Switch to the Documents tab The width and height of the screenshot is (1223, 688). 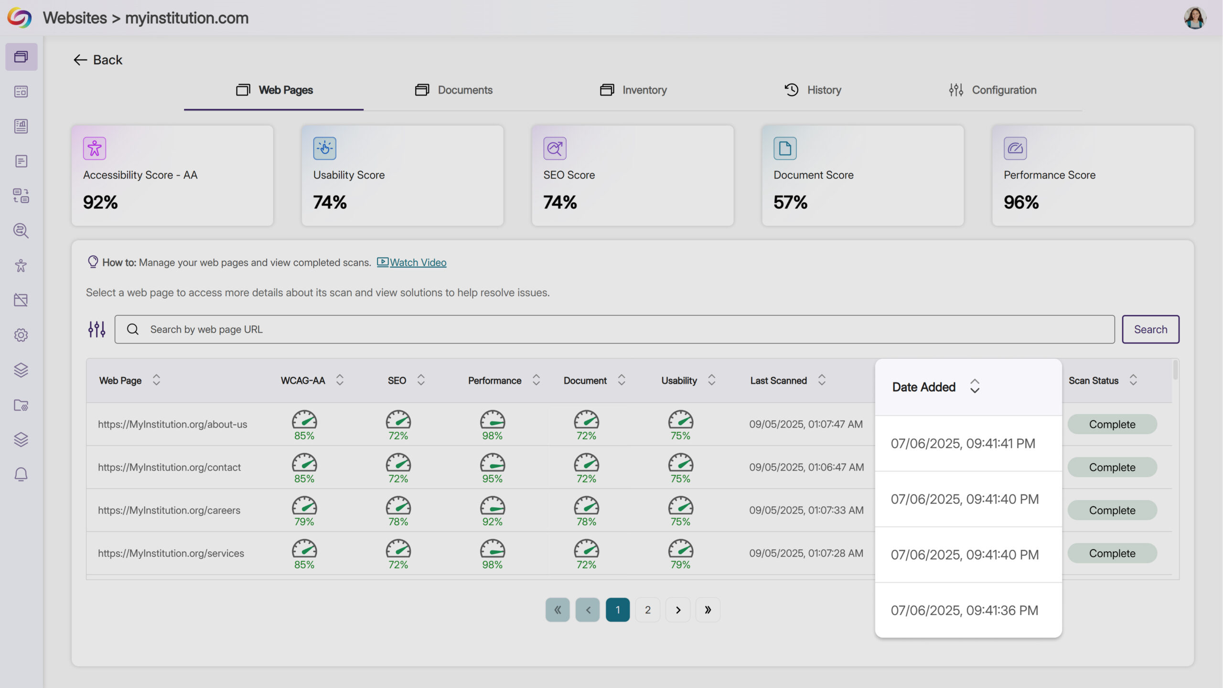click(x=453, y=90)
